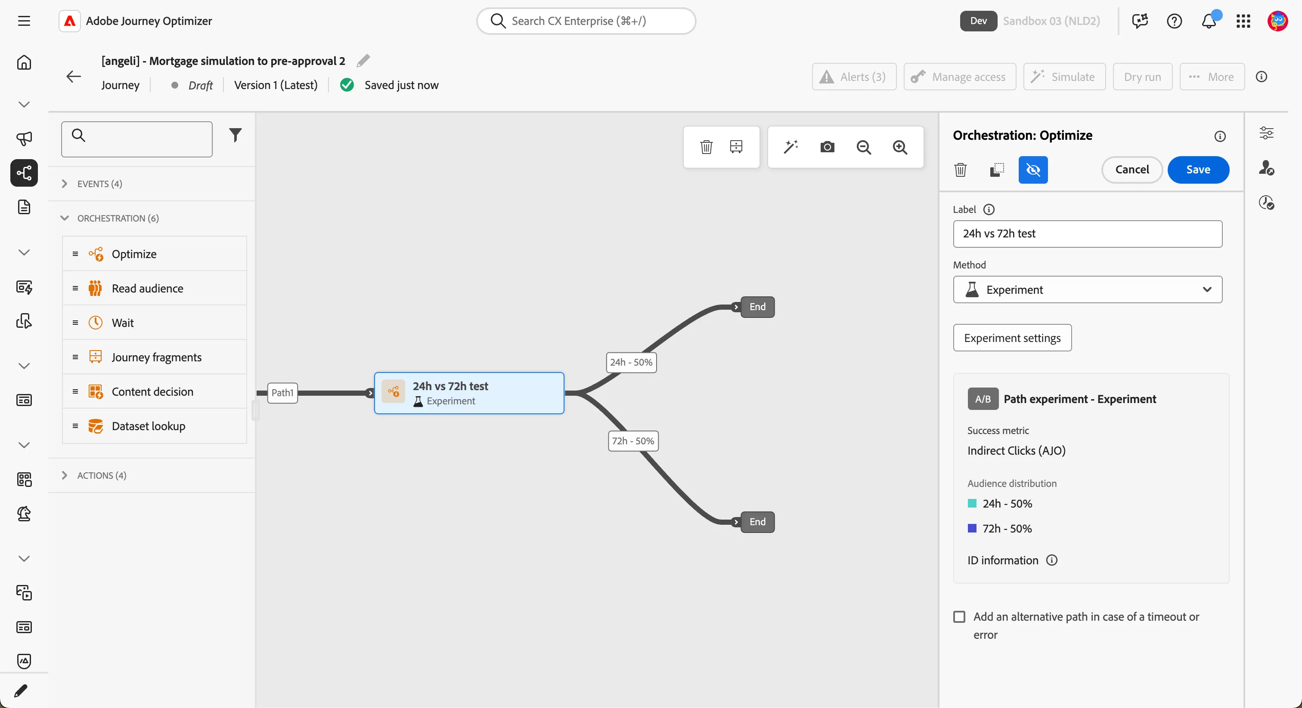Click Cancel in the Optimize panel

[x=1131, y=169]
